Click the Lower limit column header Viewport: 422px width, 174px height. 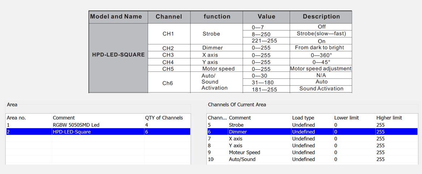coord(354,118)
